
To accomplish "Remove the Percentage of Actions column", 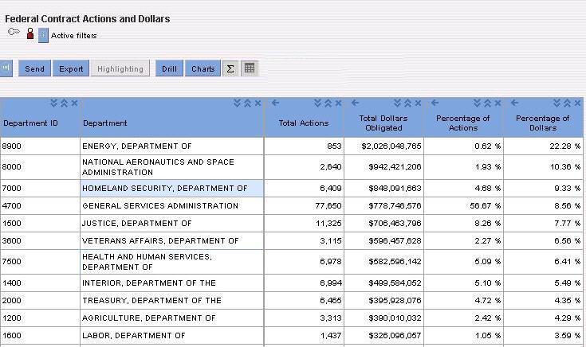I will tap(498, 103).
